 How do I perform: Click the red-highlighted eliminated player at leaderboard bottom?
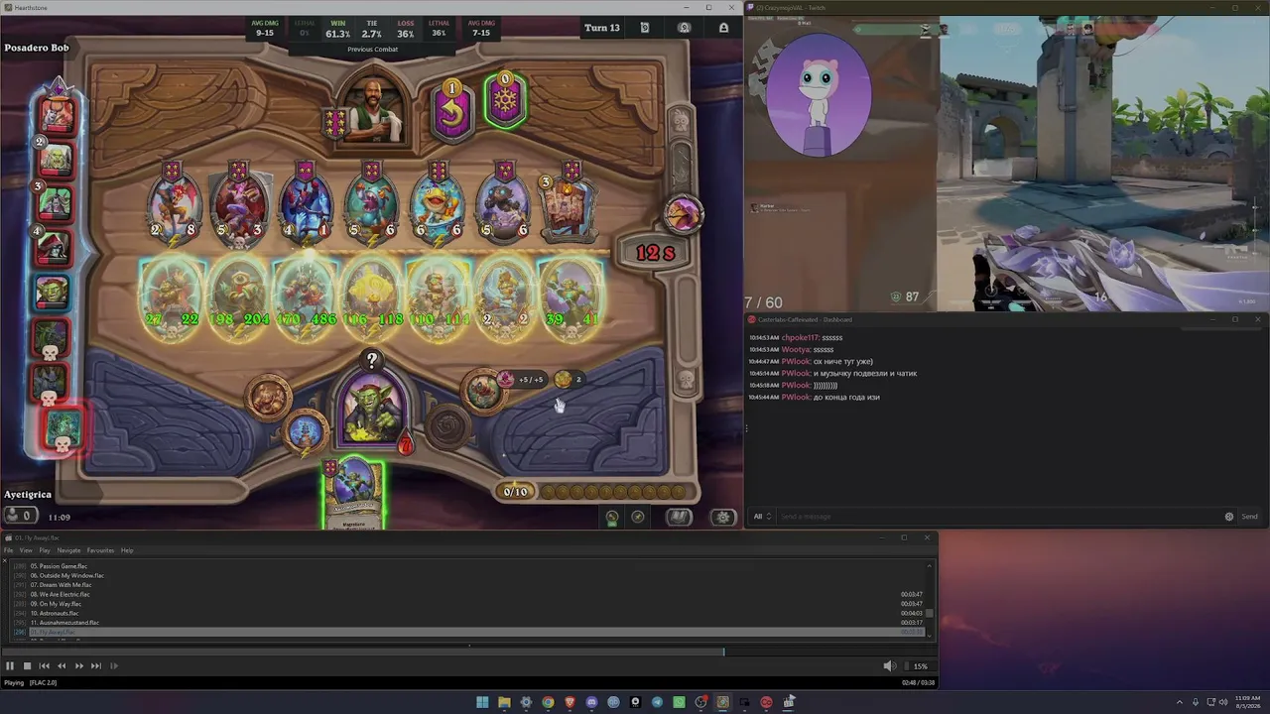click(63, 428)
